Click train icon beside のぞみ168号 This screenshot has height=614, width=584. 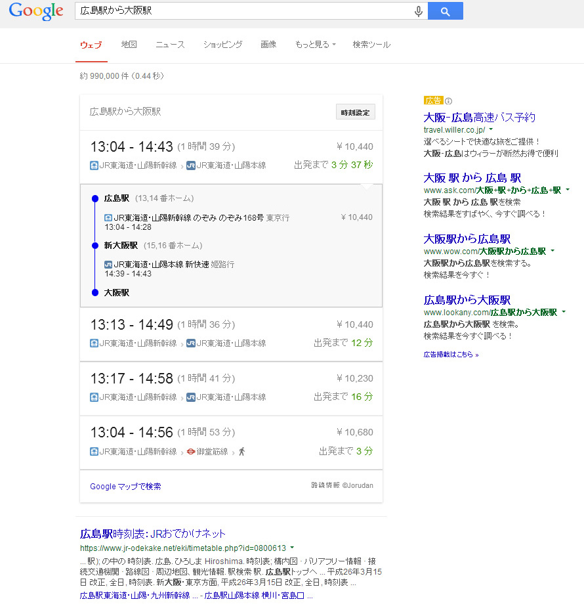tap(108, 218)
